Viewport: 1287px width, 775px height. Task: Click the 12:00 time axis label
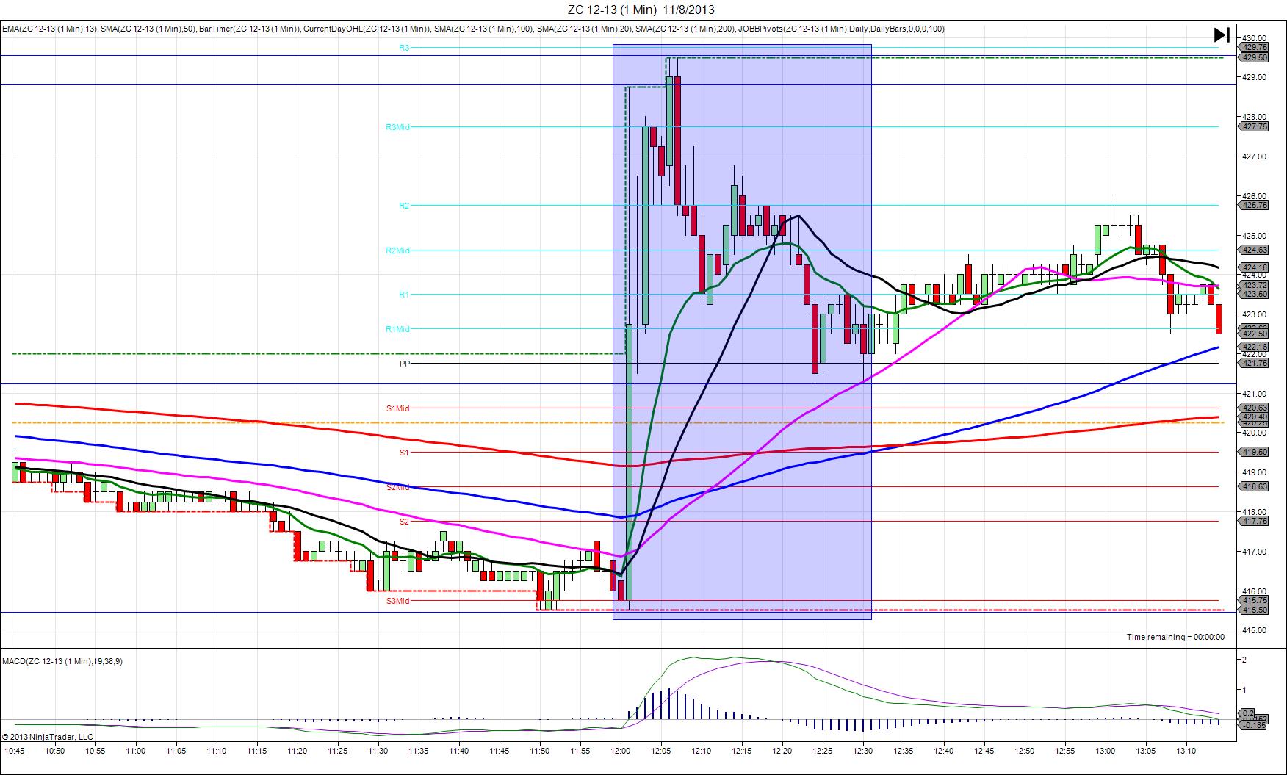coord(621,751)
